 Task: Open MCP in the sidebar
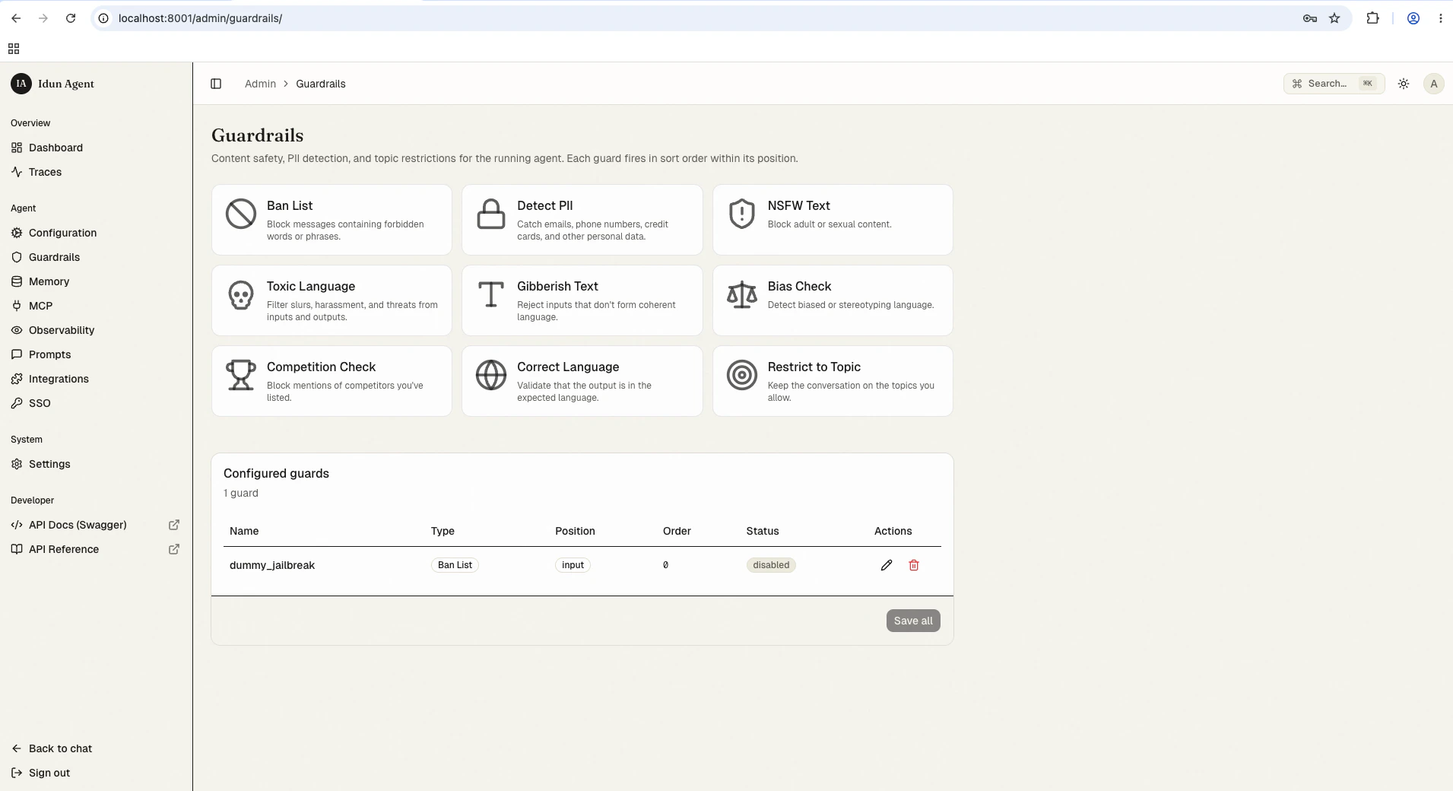point(96,306)
